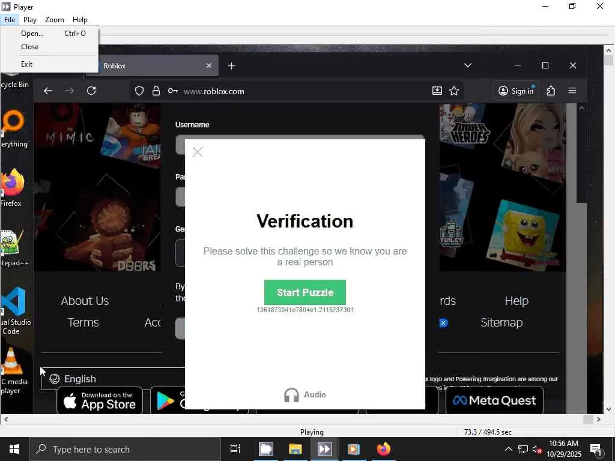Image resolution: width=615 pixels, height=461 pixels.
Task: Show hidden system tray icons chevron
Action: [508, 449]
